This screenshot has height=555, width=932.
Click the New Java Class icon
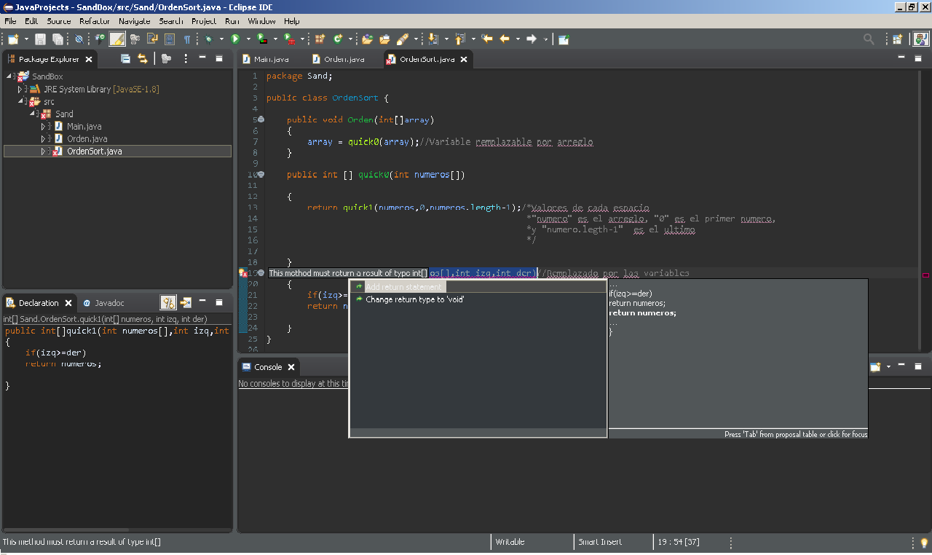(338, 39)
